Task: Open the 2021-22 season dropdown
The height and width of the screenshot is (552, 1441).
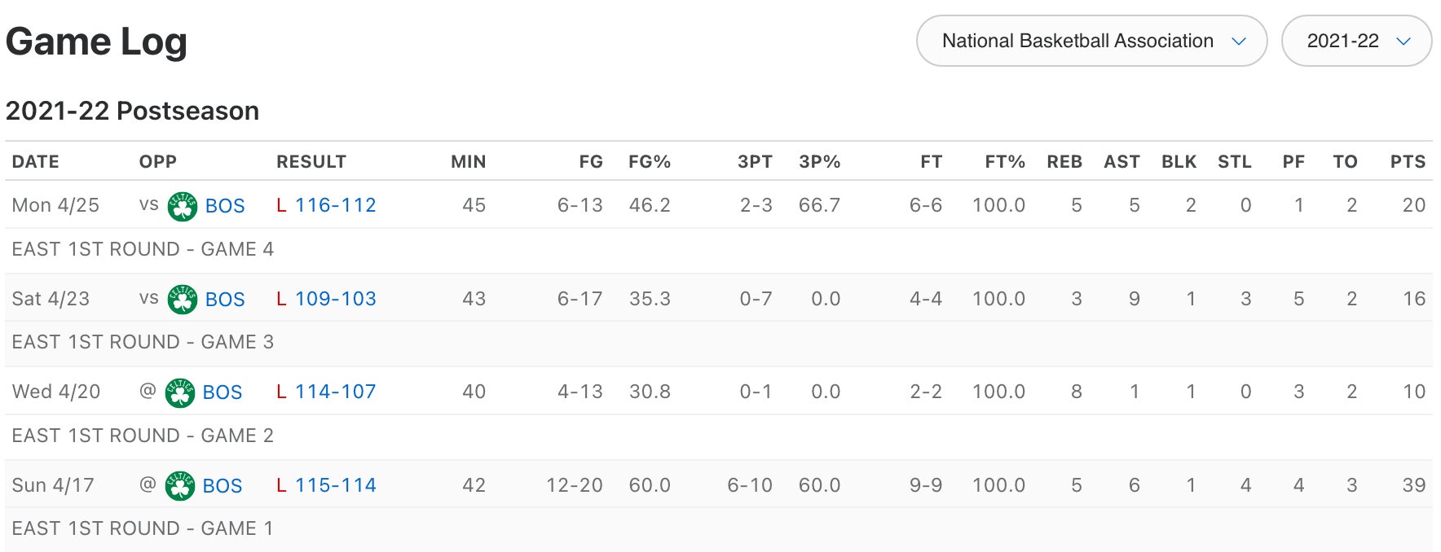Action: point(1356,41)
